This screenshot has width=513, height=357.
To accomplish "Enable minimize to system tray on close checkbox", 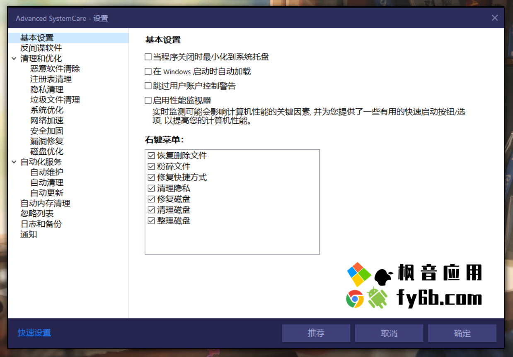I will [x=148, y=57].
